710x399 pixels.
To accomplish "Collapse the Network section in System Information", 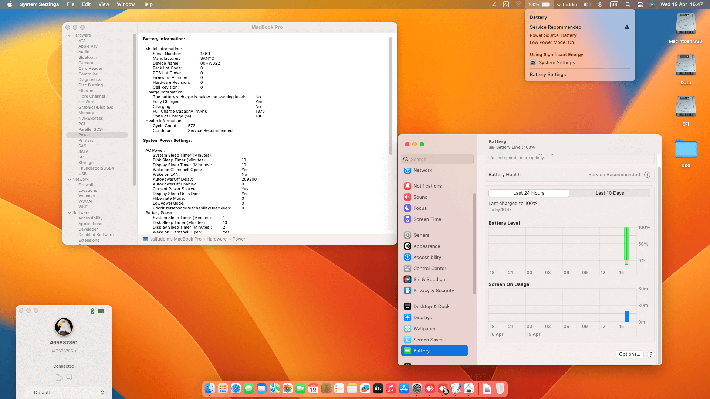I will pyautogui.click(x=70, y=179).
